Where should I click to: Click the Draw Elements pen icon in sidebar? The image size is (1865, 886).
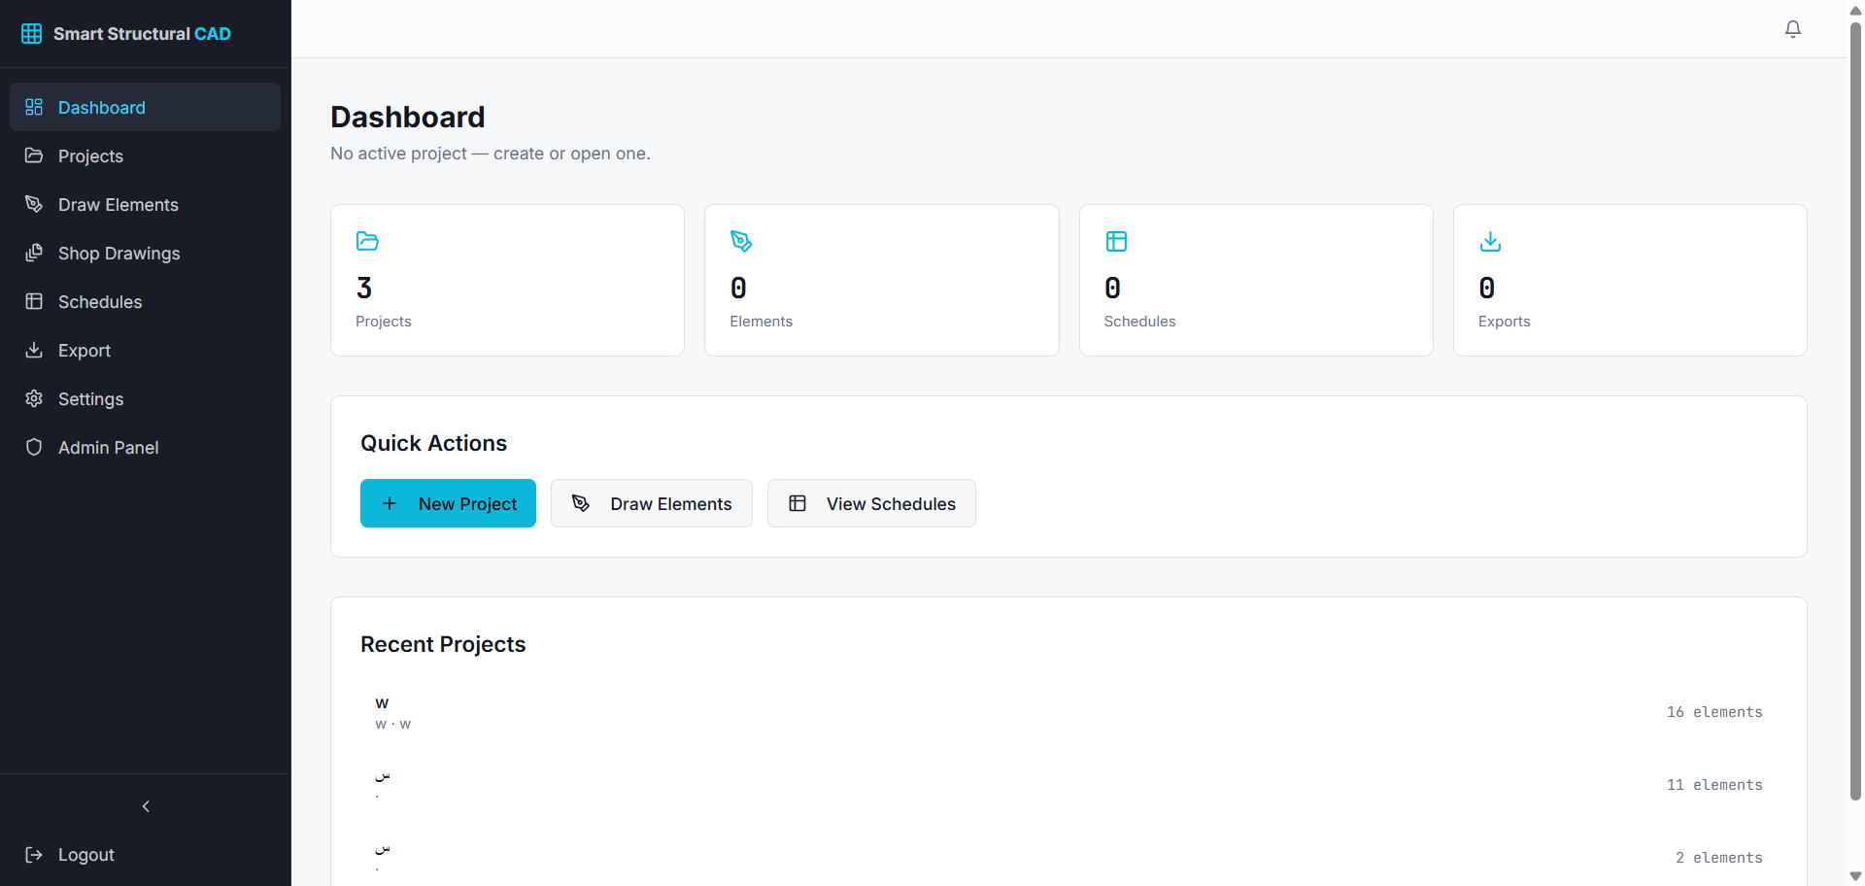(34, 204)
